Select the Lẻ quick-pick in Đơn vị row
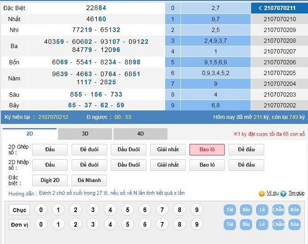 pos(262,224)
